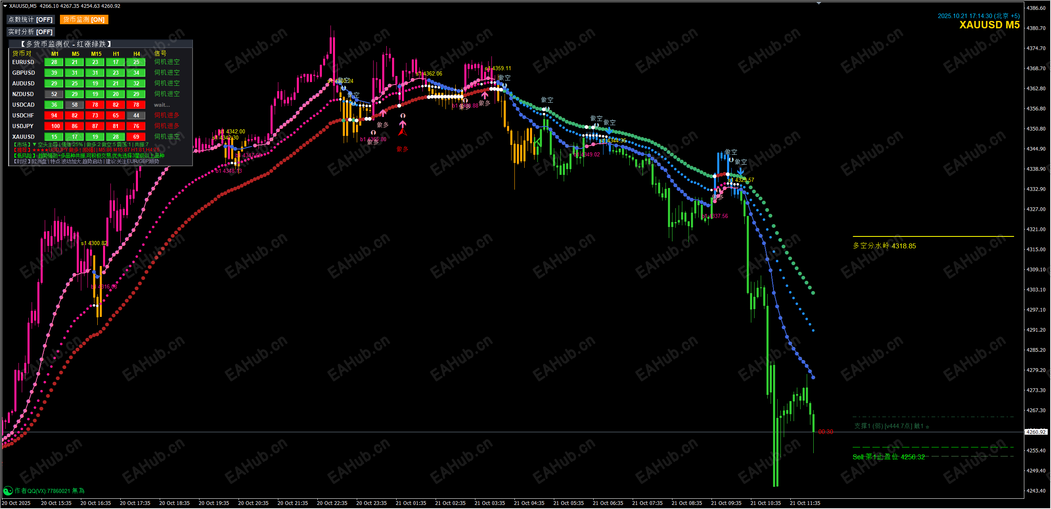Image resolution: width=1051 pixels, height=509 pixels.
Task: Click the yellow 多空分水岭 4318.85 line
Action: pyautogui.click(x=933, y=236)
